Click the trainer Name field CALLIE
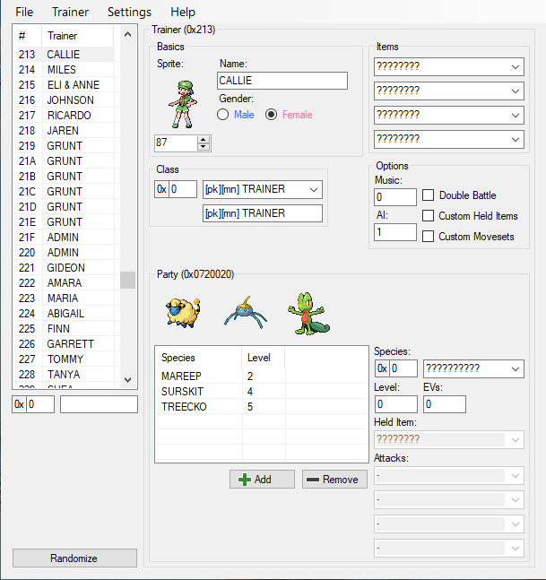 282,81
